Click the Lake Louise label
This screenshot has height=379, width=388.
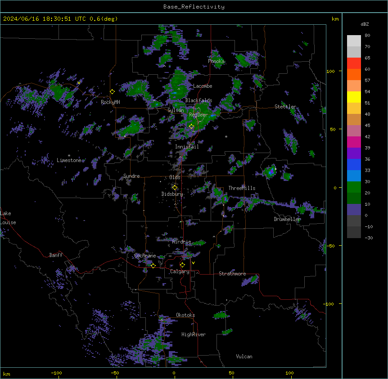8,218
